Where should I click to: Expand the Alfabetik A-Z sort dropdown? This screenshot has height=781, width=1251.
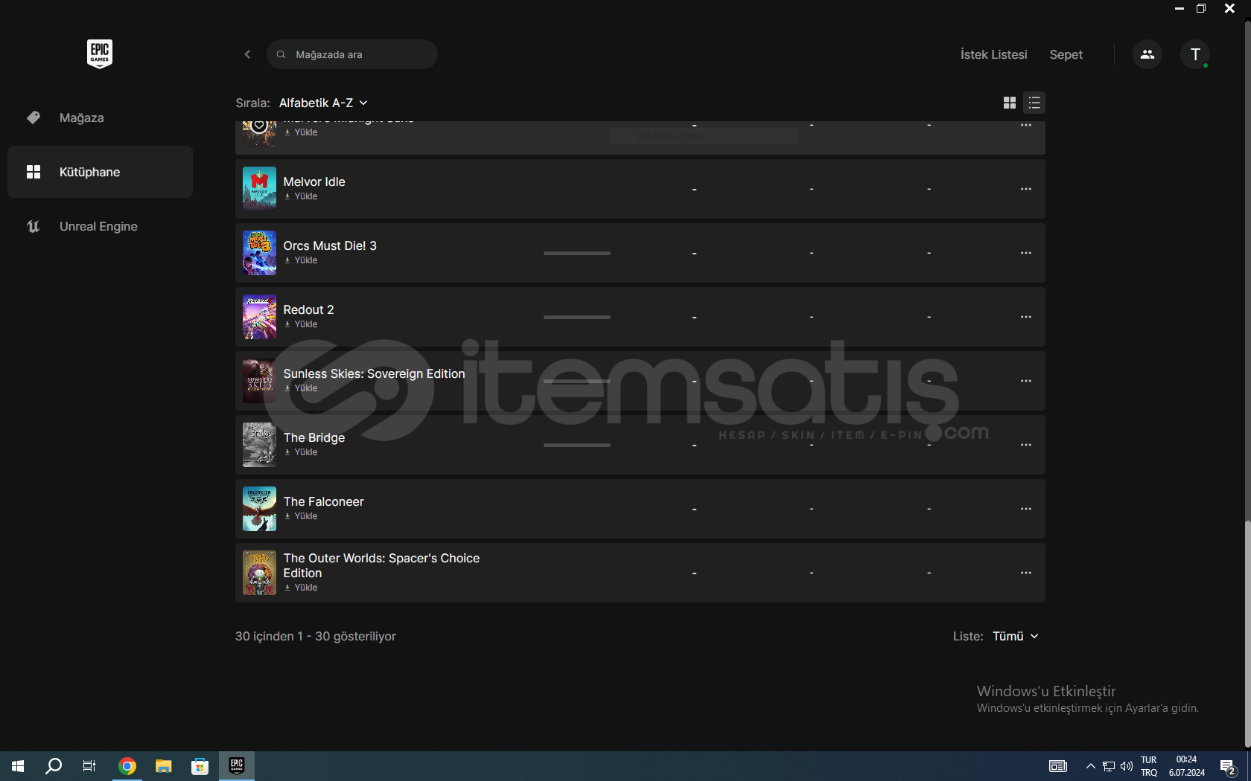[323, 103]
